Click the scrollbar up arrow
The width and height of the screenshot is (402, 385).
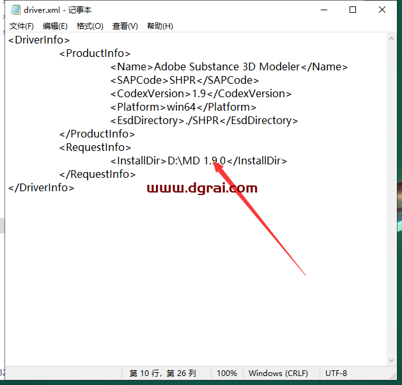coord(391,39)
